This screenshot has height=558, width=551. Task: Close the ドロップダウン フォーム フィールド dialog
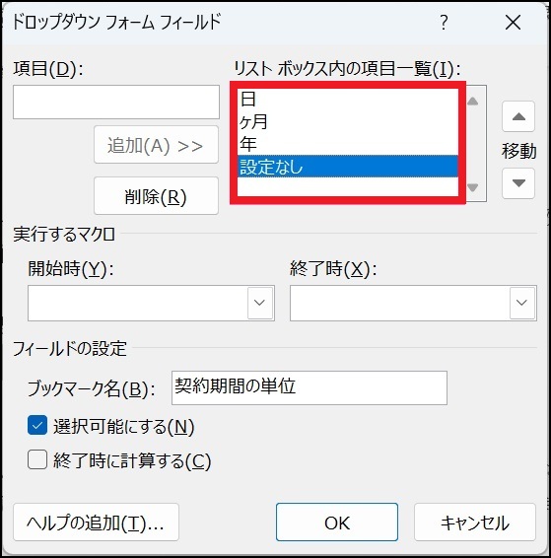513,23
